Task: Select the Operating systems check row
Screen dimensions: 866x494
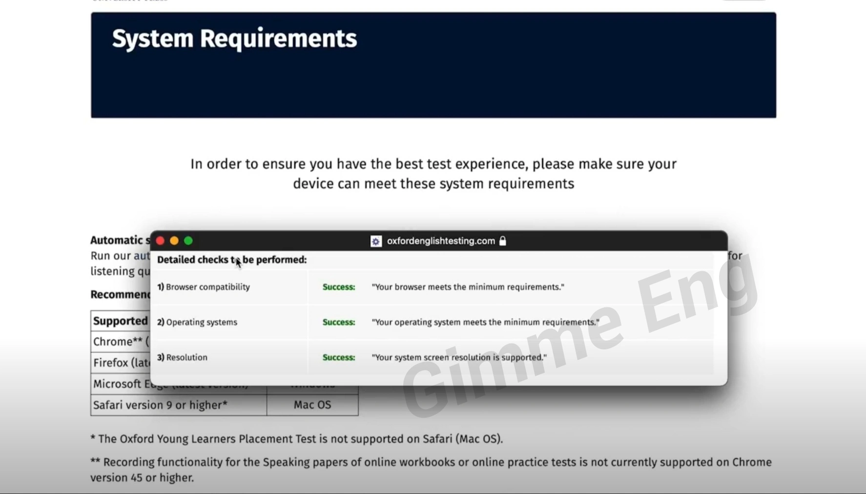Action: point(201,322)
